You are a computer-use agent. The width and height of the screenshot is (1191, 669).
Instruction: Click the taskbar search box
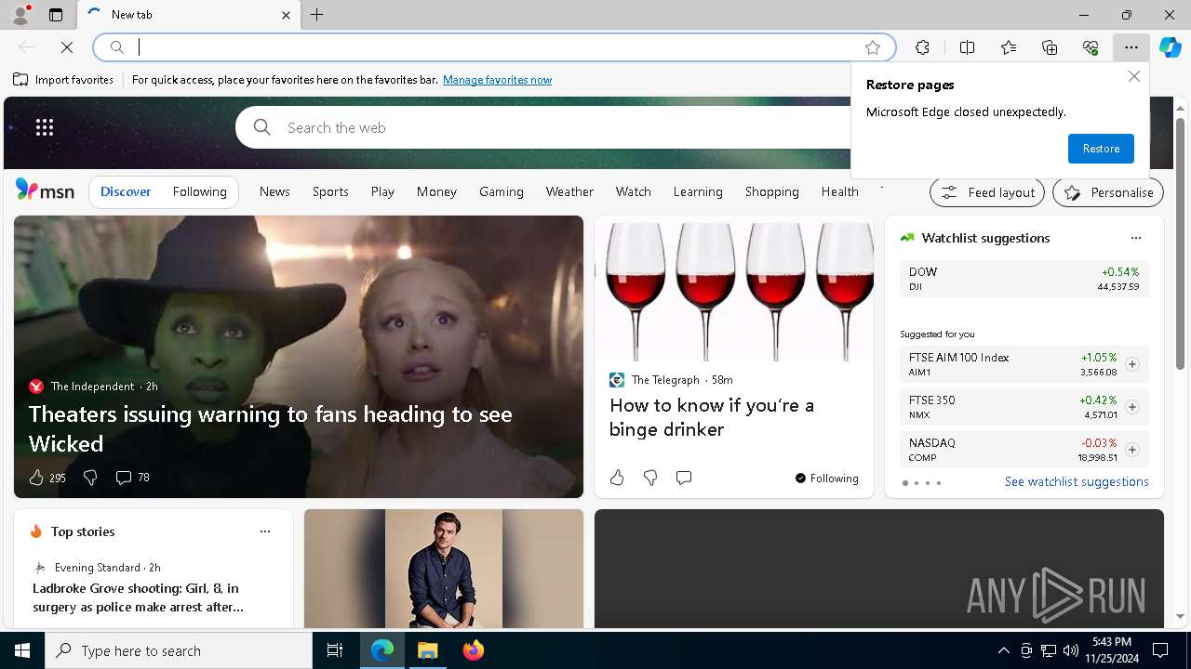pos(179,650)
